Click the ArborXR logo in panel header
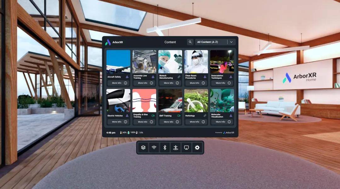The height and width of the screenshot is (189, 340). (x=108, y=42)
